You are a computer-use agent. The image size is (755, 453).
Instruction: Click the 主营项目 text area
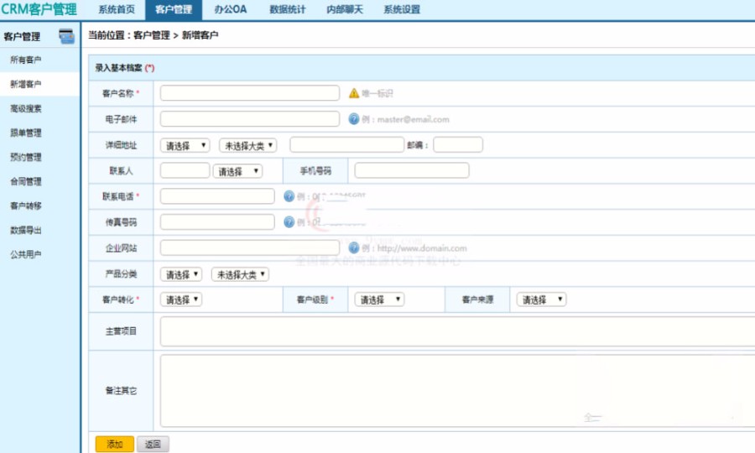(457, 331)
